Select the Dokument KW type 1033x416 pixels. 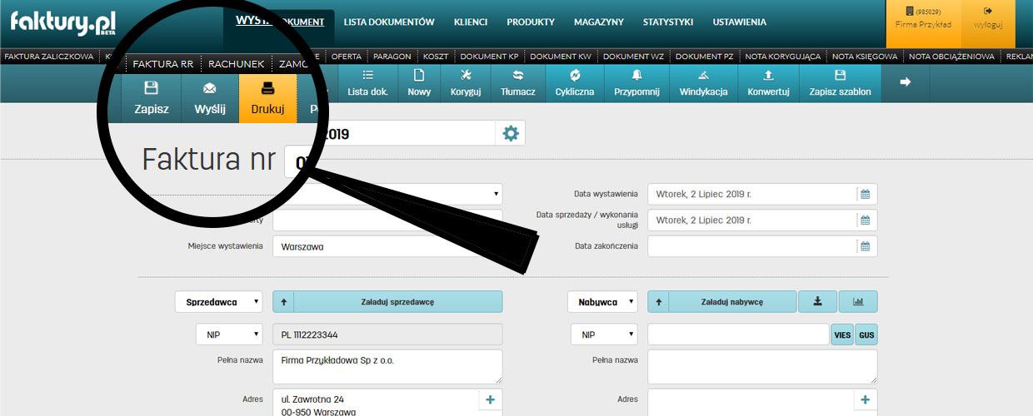click(561, 57)
